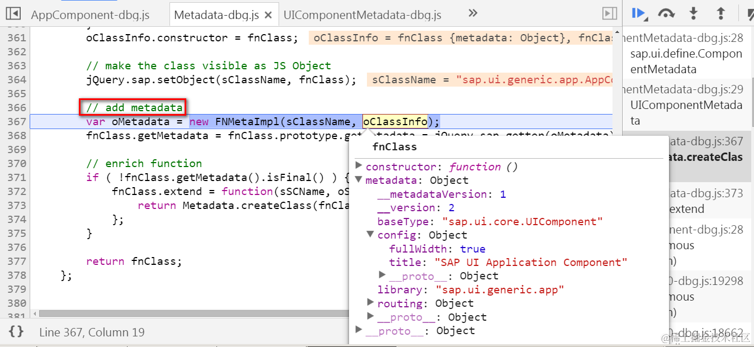Expand the routing object
The image size is (754, 347).
tap(370, 302)
